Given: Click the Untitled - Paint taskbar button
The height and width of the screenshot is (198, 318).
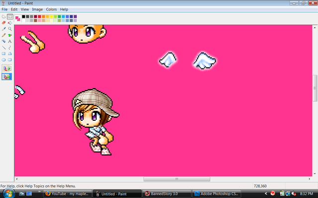Looking at the screenshot, I should (117, 194).
